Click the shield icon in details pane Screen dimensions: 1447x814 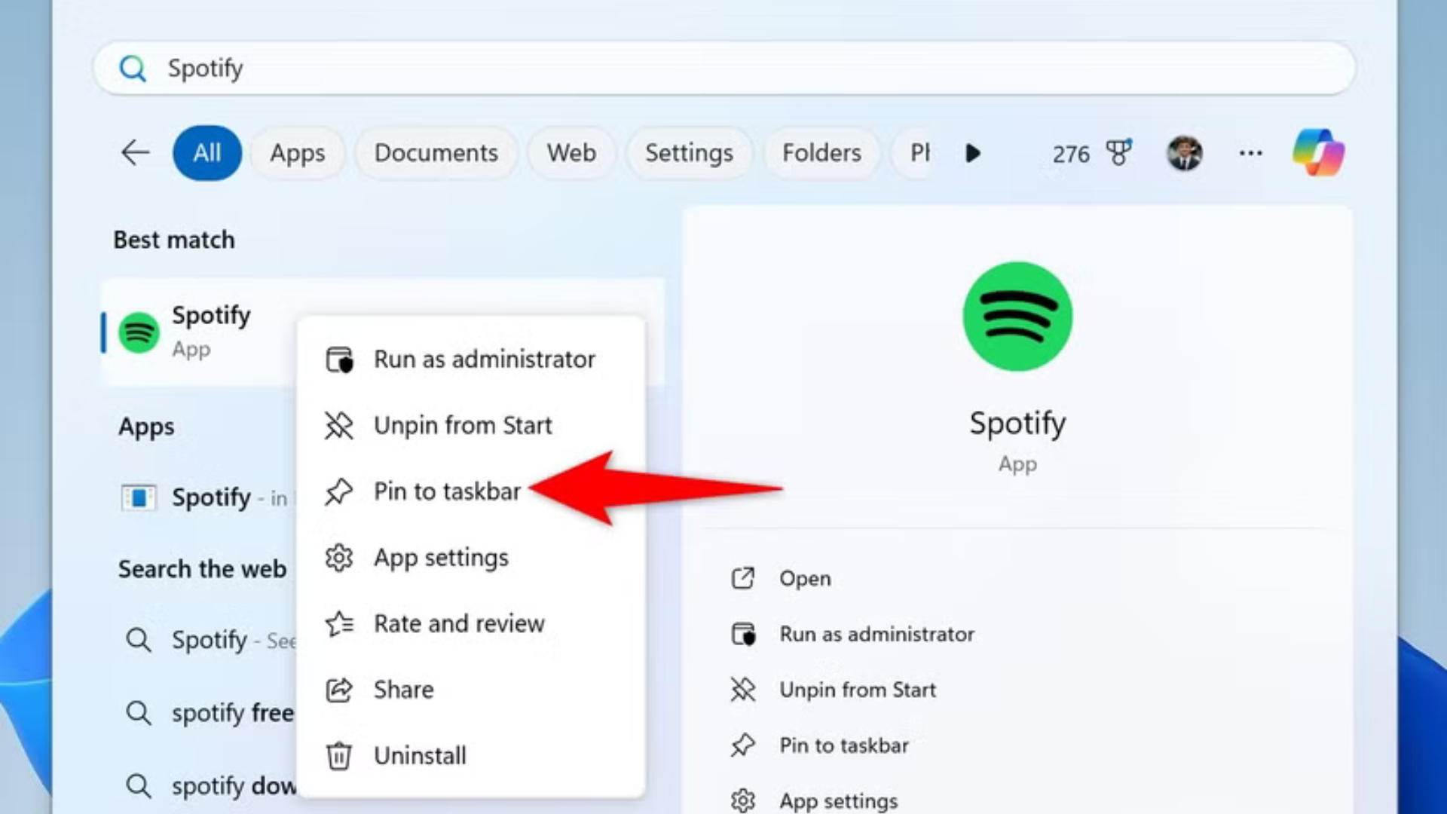coord(743,635)
